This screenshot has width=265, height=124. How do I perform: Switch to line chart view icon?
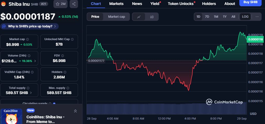[139, 17]
